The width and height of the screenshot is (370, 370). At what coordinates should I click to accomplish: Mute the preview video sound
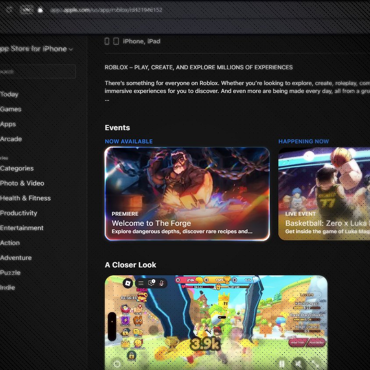coord(298,363)
